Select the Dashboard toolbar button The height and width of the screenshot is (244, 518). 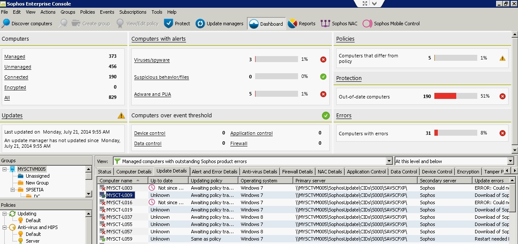[x=266, y=24]
